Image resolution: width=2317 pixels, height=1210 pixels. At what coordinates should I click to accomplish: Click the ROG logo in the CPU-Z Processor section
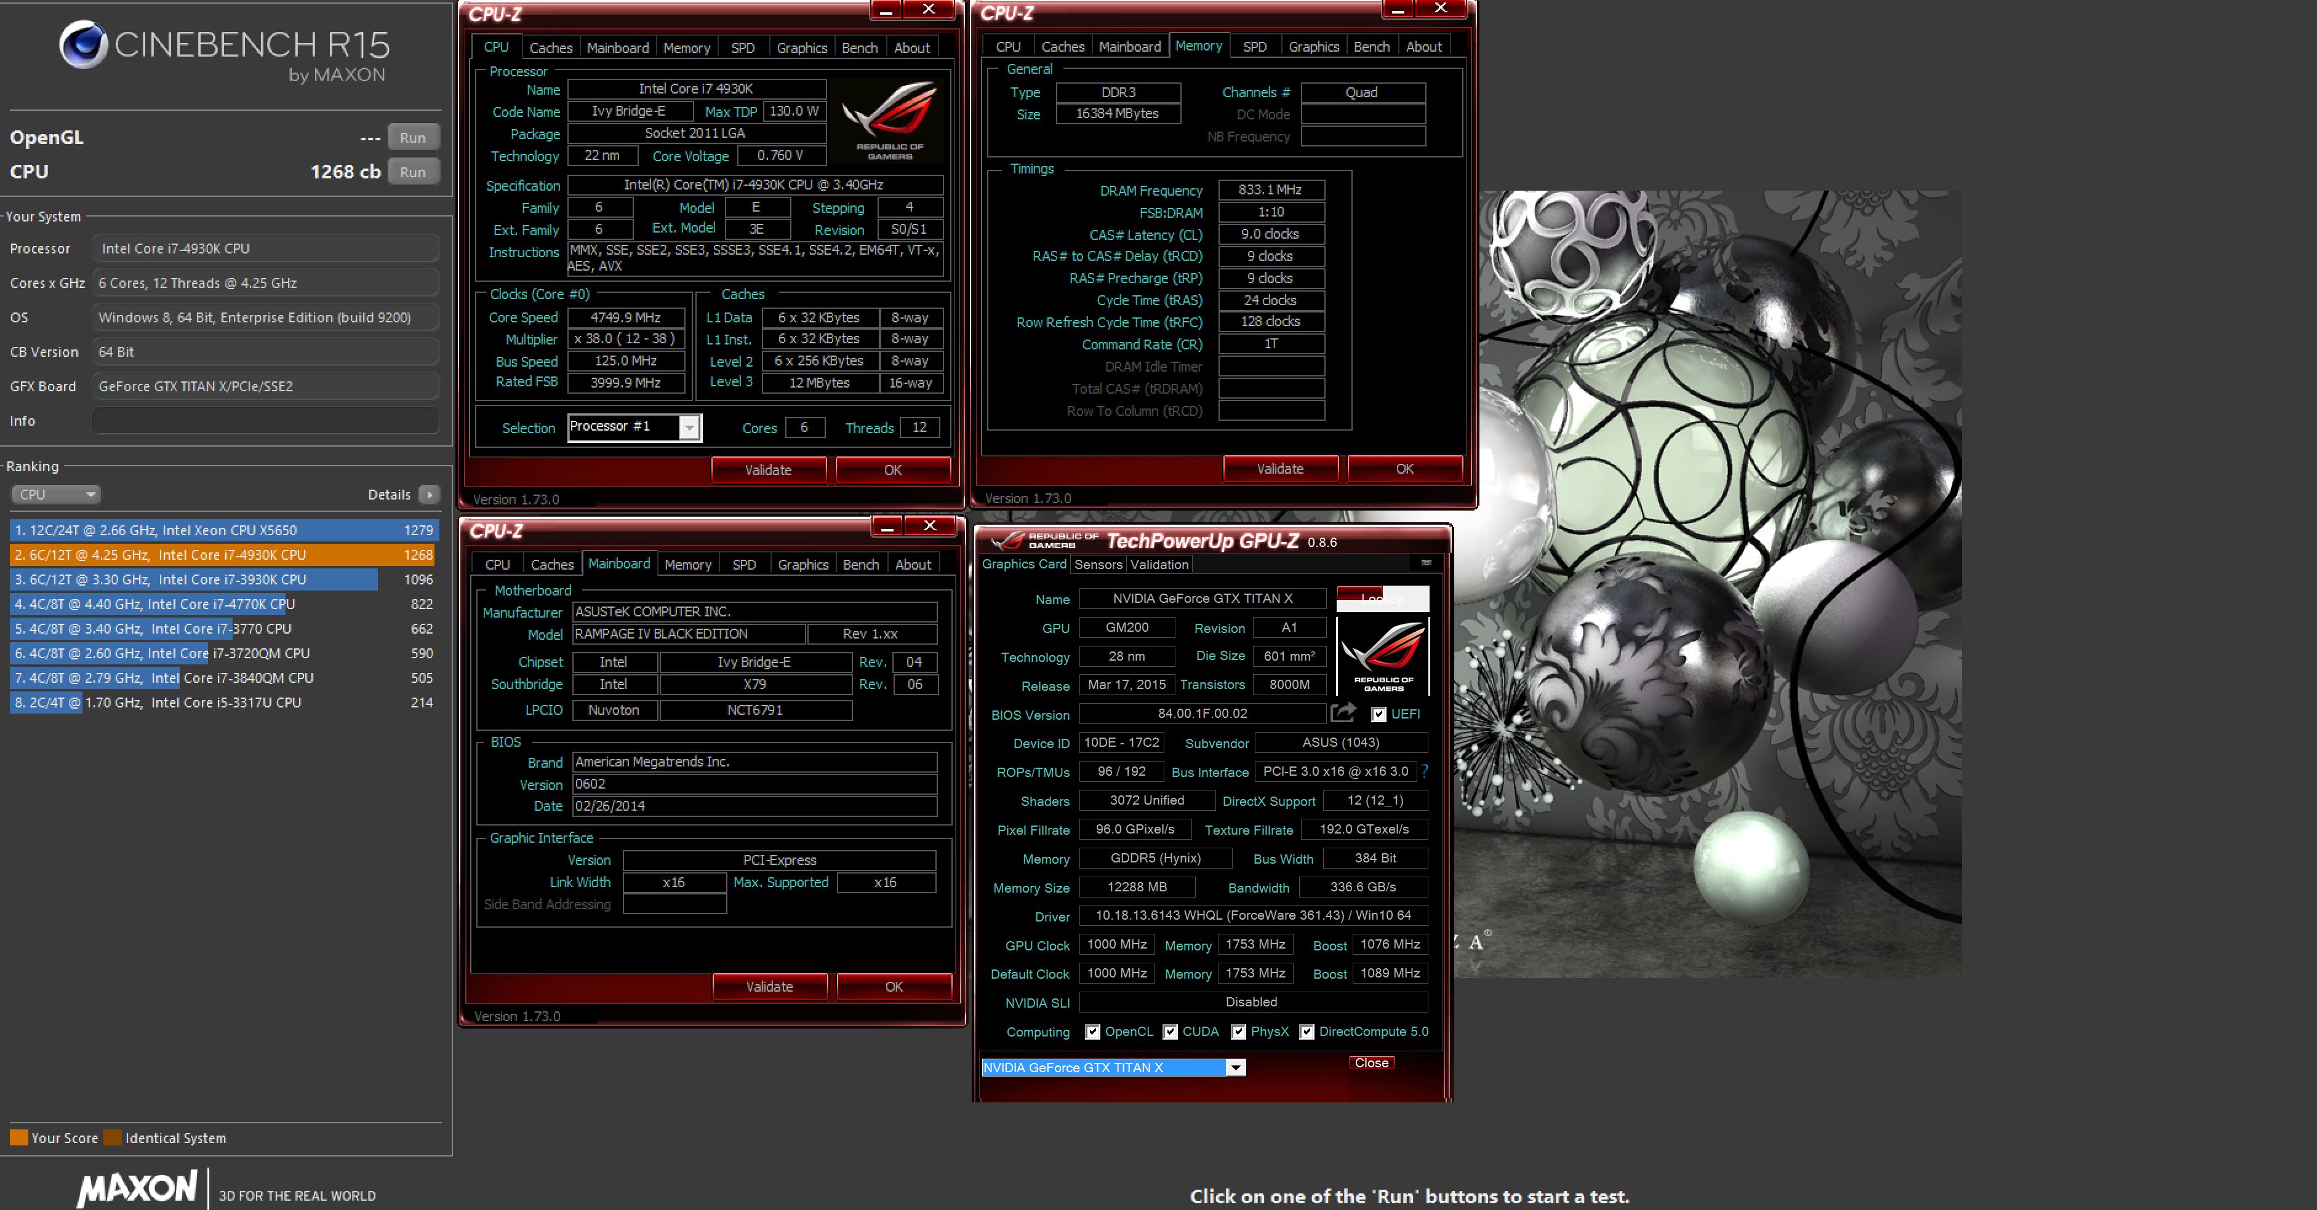(x=889, y=121)
